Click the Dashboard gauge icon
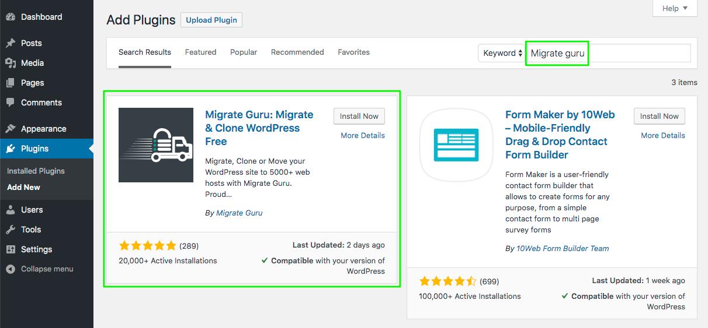Viewport: 708px width, 328px height. click(11, 17)
